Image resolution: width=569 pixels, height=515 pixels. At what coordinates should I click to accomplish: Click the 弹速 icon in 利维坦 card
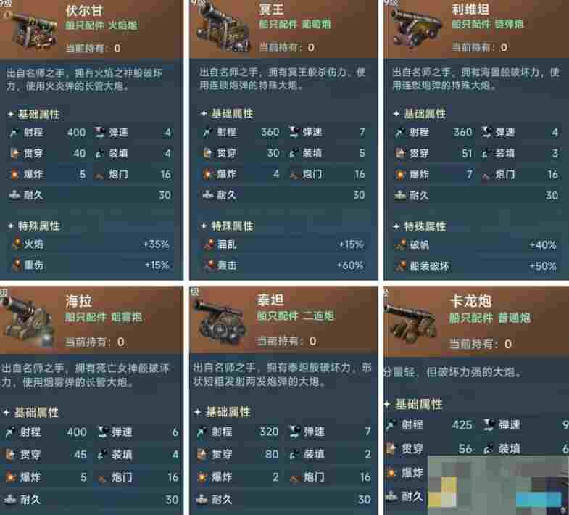pos(487,132)
